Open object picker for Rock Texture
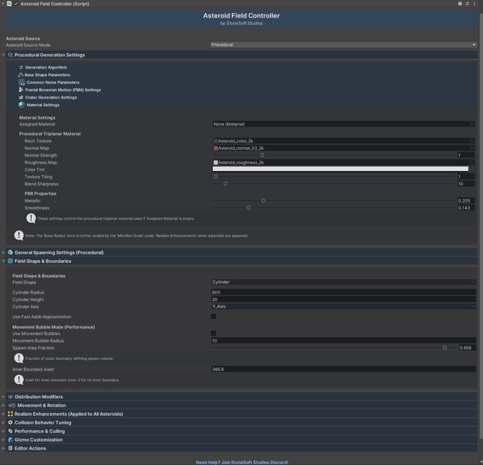Screen dimensions: 483x465 click(x=471, y=141)
